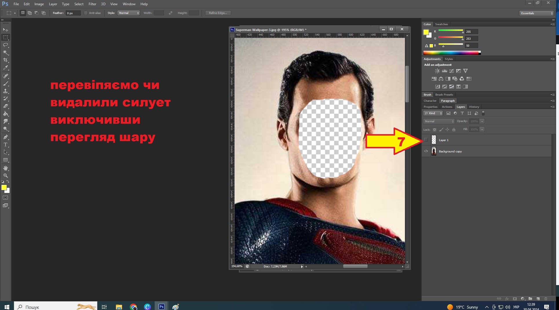Toggle lock transparent pixels
This screenshot has height=310, width=559.
434,130
